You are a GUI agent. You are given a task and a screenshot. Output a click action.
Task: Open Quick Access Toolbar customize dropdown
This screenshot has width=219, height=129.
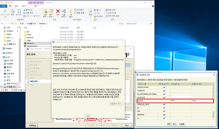coord(12,2)
